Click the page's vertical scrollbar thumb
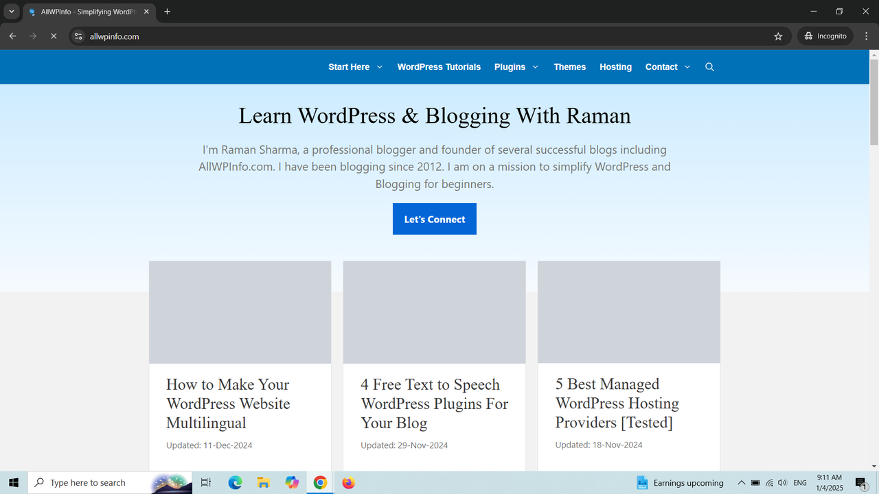The width and height of the screenshot is (879, 494). point(874,102)
